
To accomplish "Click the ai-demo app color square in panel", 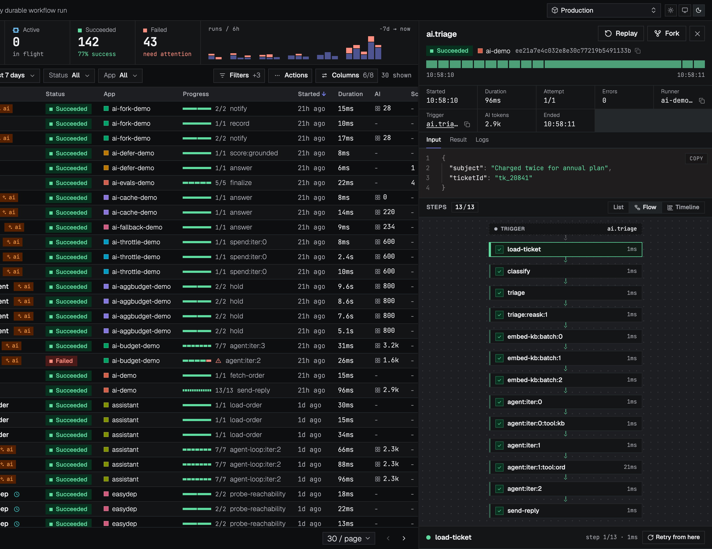I will pos(480,51).
